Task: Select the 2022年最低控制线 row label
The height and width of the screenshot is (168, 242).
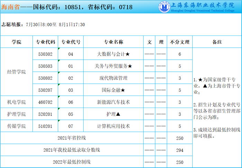Action: click(72, 162)
